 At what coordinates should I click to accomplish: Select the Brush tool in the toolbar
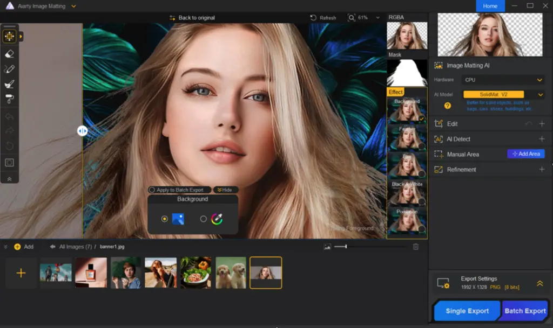(x=9, y=83)
